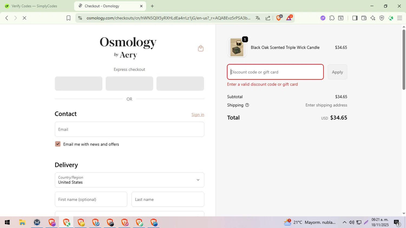
Task: Click Black Oak Scented Triple Wick Candle text
Action: [285, 47]
